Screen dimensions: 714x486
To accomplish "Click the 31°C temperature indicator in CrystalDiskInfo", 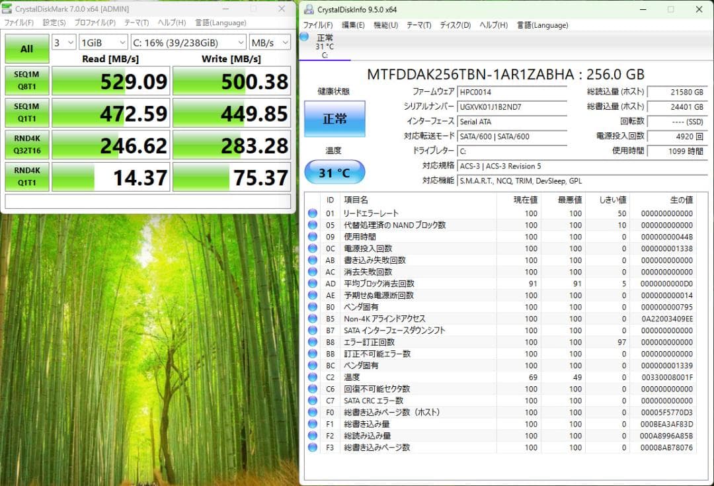I will pyautogui.click(x=335, y=171).
